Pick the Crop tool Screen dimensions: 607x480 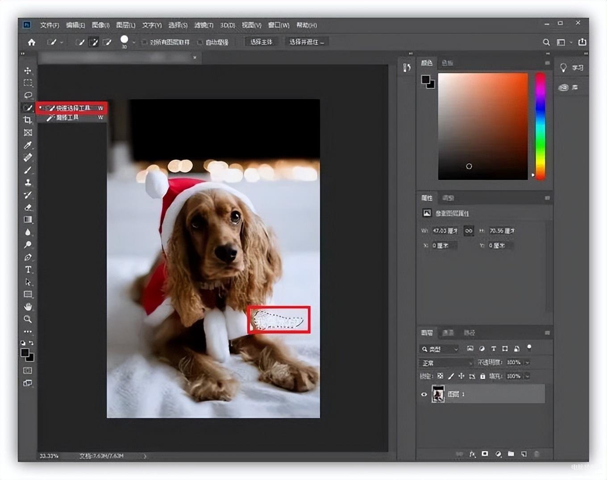[28, 120]
